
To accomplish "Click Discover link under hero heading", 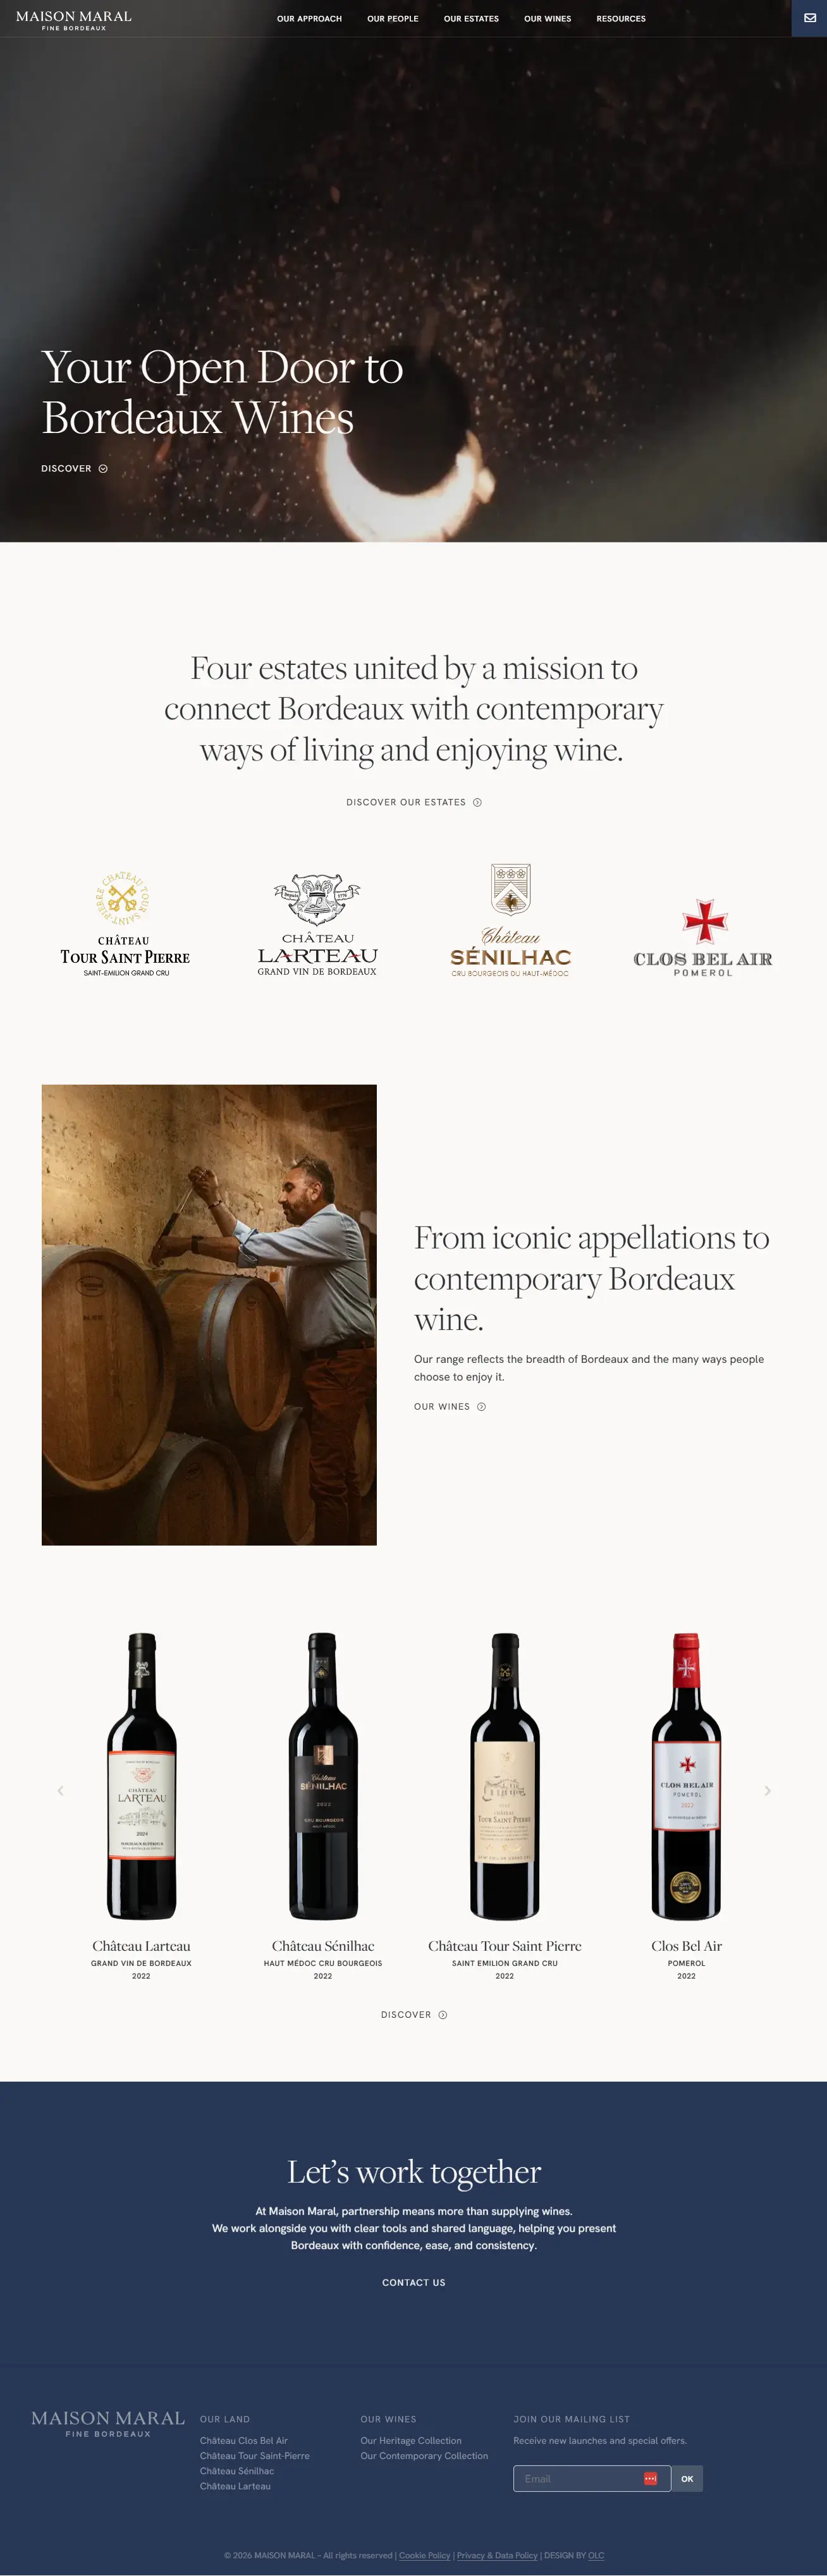I will (74, 468).
